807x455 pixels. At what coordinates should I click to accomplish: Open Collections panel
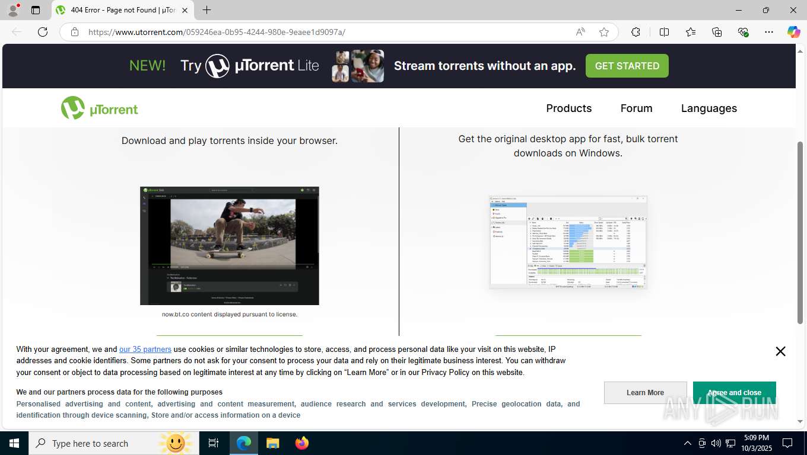[x=717, y=32]
